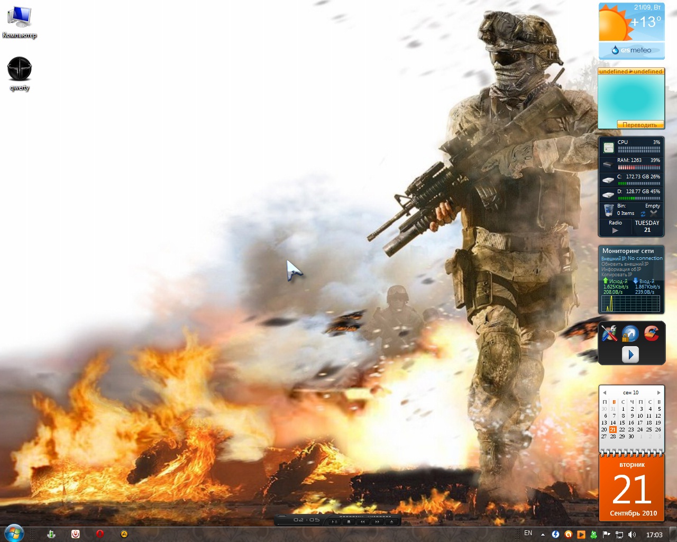Screen dimensions: 677x542
Task: Click the сен 10 month header in the calendar
Action: [x=631, y=393]
